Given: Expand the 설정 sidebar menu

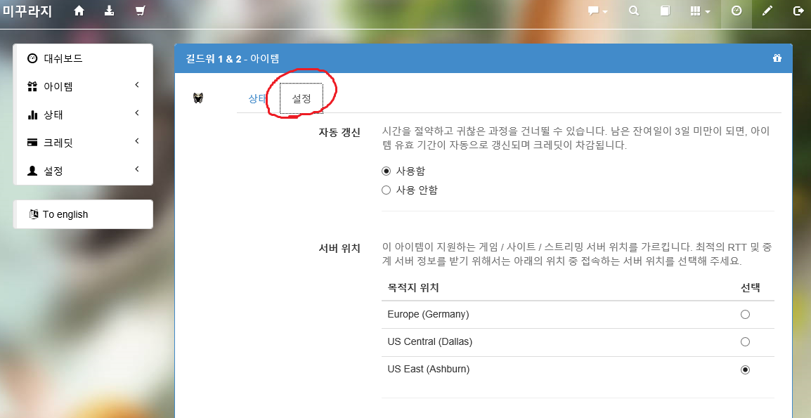Looking at the screenshot, I should click(x=84, y=170).
